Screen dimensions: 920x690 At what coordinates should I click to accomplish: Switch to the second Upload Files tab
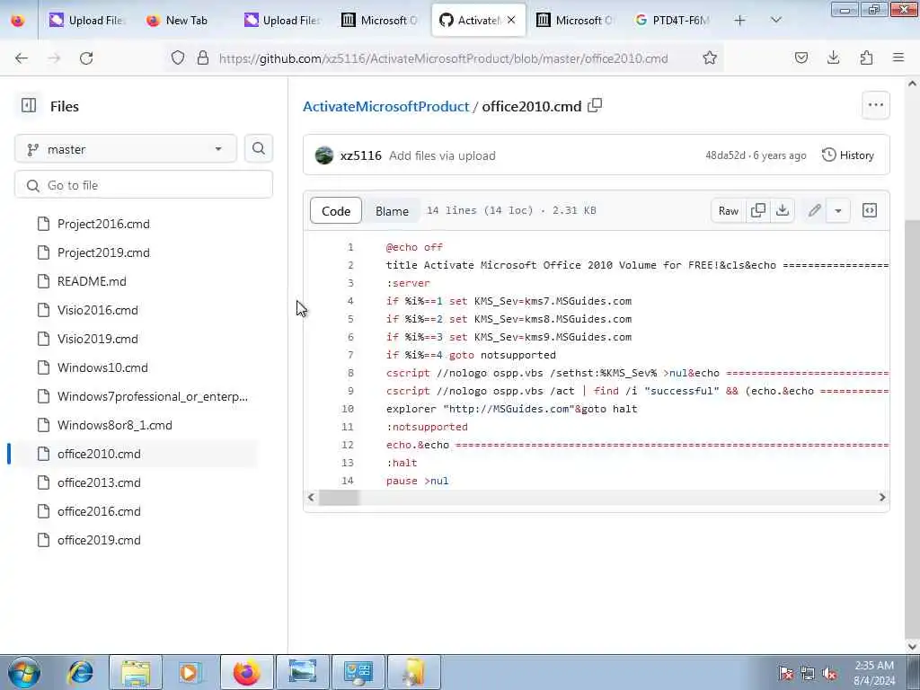[x=281, y=21]
